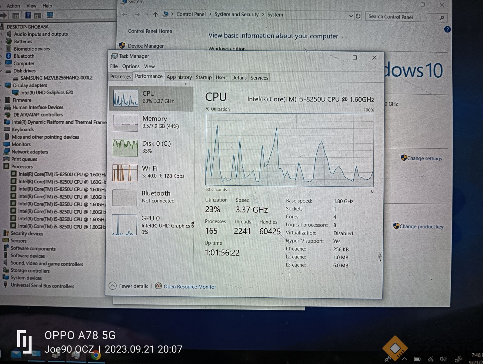Viewport: 483px width, 364px height.
Task: Click the scan hardware monitor icon in toolbar
Action: pyautogui.click(x=50, y=15)
